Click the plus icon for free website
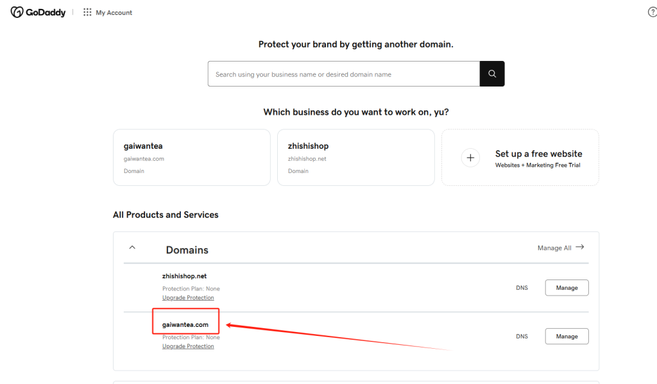The image size is (657, 384). [470, 158]
